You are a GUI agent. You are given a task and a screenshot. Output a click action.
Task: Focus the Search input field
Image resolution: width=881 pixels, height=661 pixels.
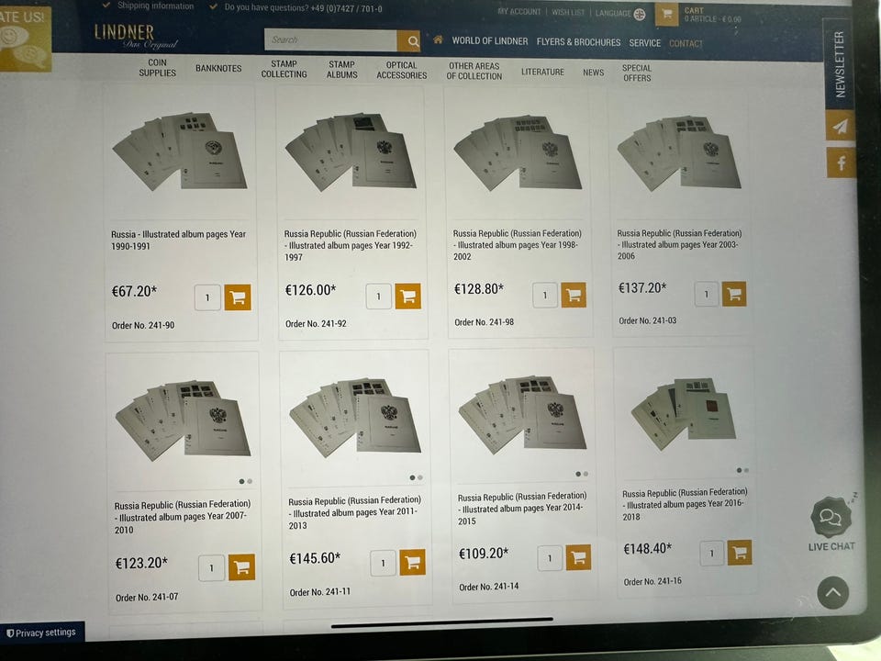(330, 39)
